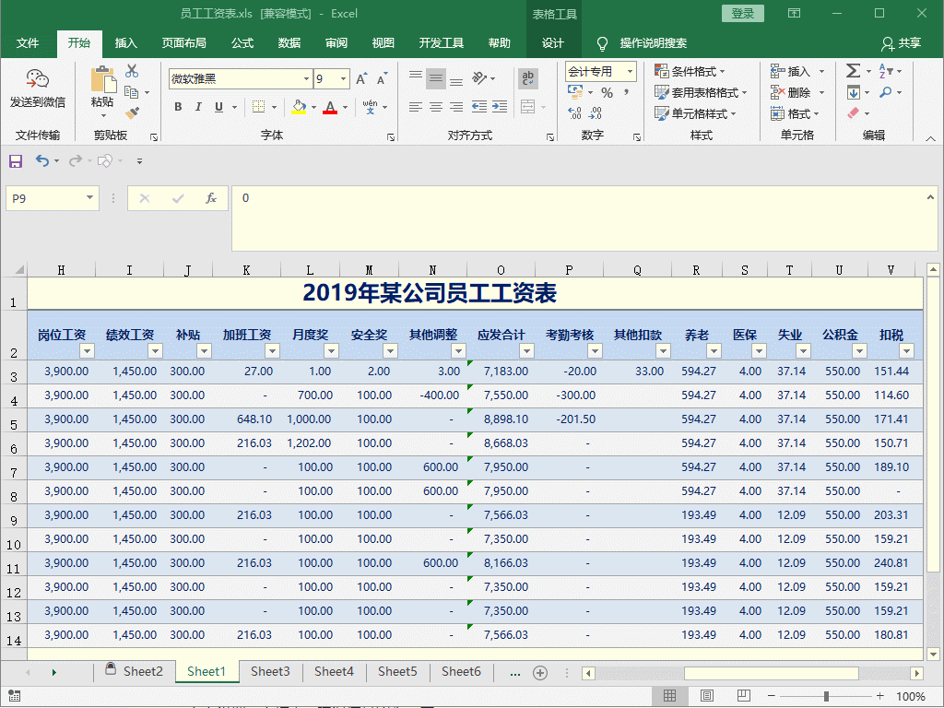Click the Paste clipboard icon
The image size is (944, 708).
[x=103, y=79]
